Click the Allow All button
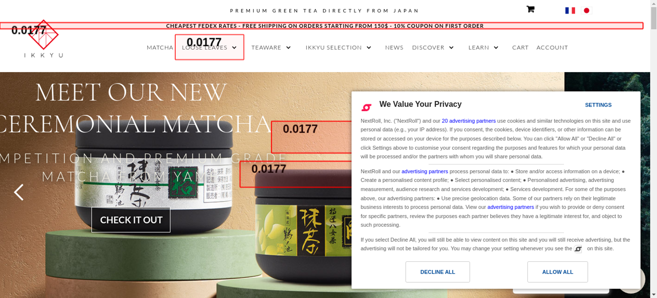This screenshot has height=298, width=657. pos(557,272)
